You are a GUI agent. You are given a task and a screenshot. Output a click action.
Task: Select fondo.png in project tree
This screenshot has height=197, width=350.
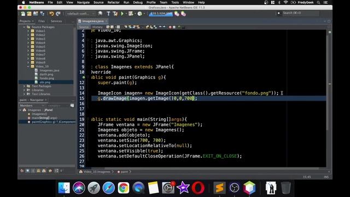tap(47, 78)
